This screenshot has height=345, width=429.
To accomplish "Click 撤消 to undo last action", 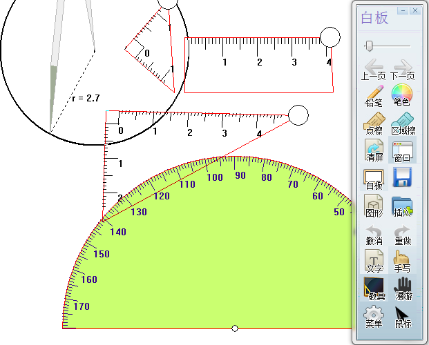I will tap(374, 234).
